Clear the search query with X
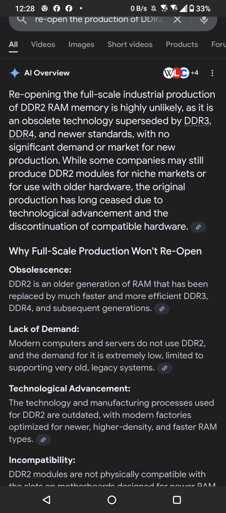 pyautogui.click(x=177, y=19)
